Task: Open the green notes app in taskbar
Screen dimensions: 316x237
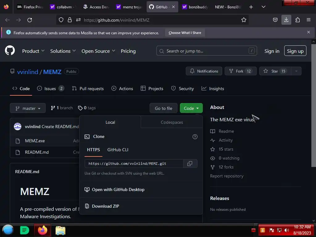Action: tap(24, 230)
